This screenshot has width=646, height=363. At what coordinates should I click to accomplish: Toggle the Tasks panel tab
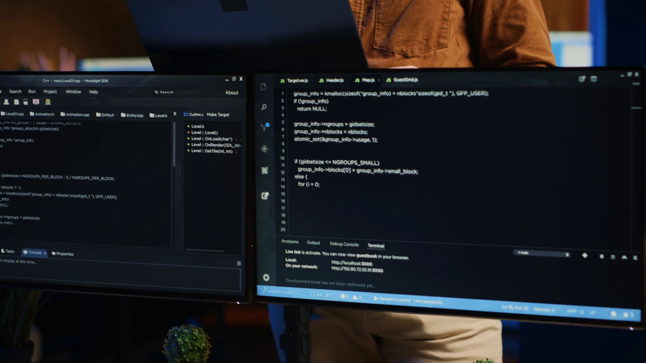point(9,251)
